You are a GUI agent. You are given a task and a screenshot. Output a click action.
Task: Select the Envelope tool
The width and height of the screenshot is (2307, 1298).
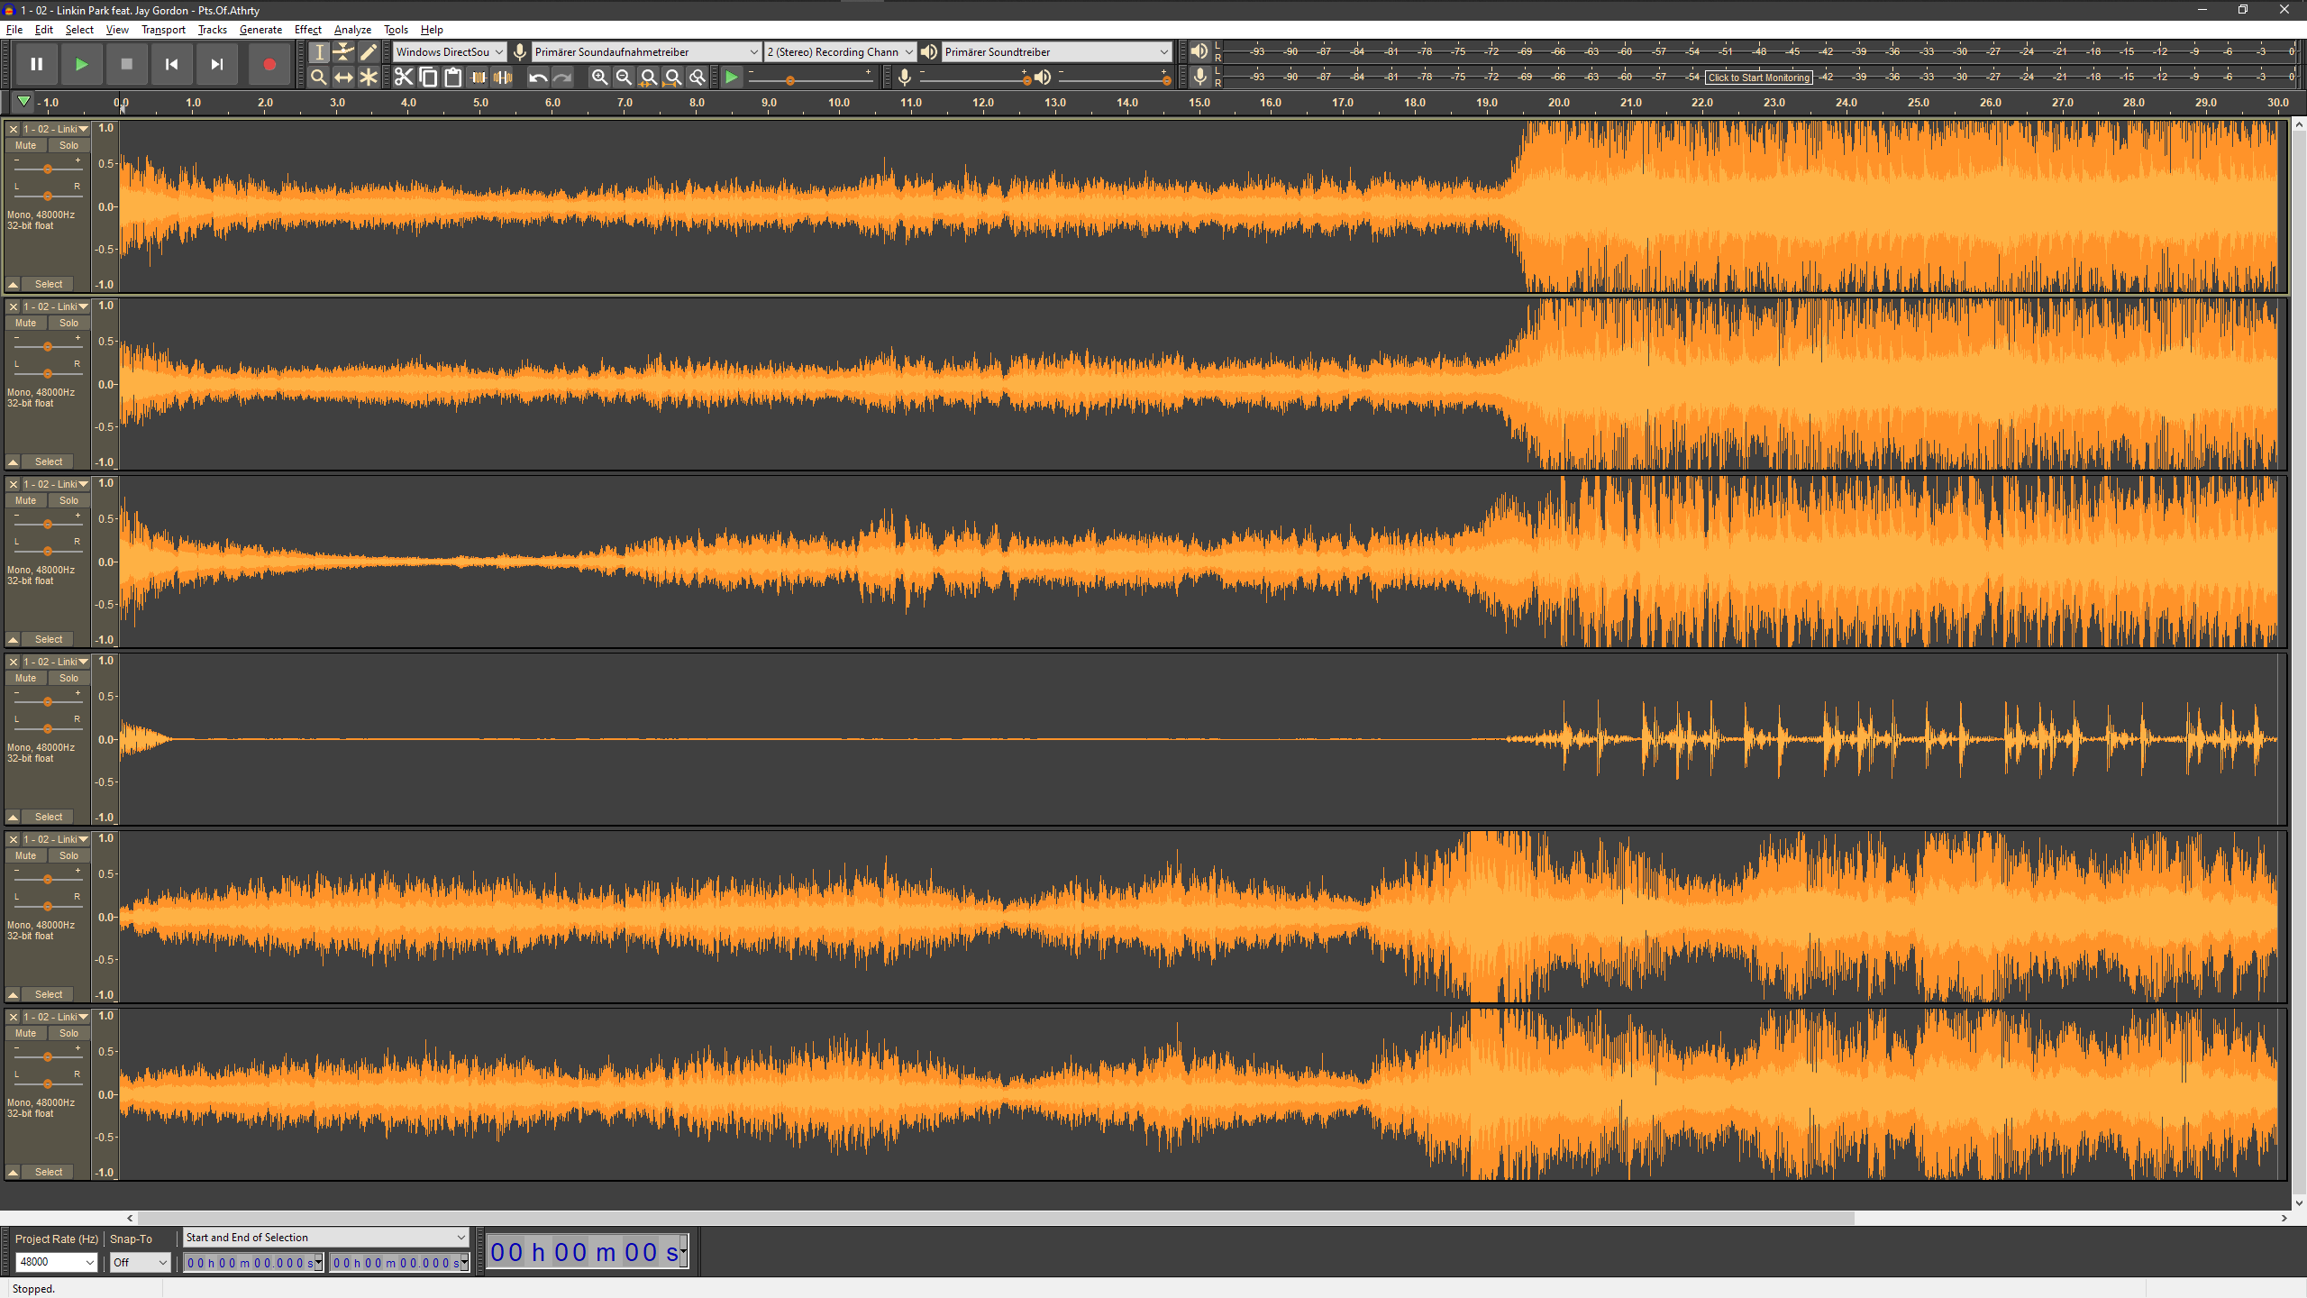343,52
